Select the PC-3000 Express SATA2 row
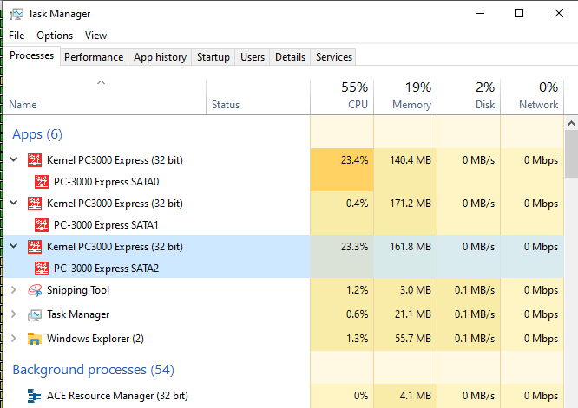The width and height of the screenshot is (578, 408). (284, 269)
